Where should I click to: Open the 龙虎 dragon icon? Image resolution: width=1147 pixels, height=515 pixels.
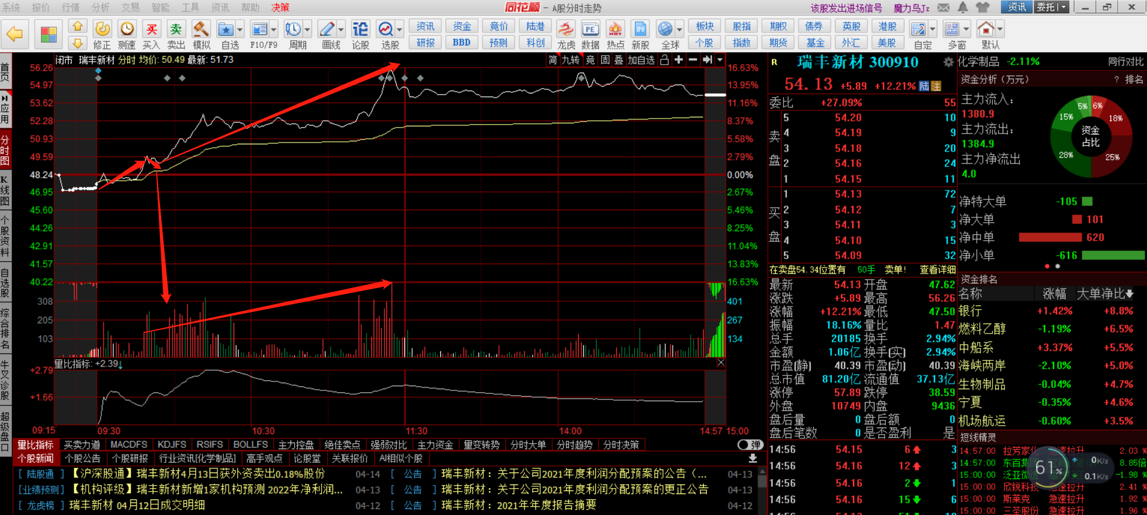565,29
